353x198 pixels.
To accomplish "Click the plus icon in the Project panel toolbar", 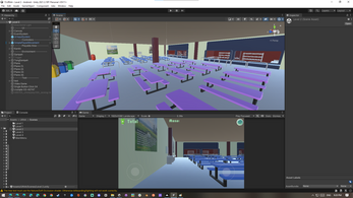I will [x=2, y=116].
